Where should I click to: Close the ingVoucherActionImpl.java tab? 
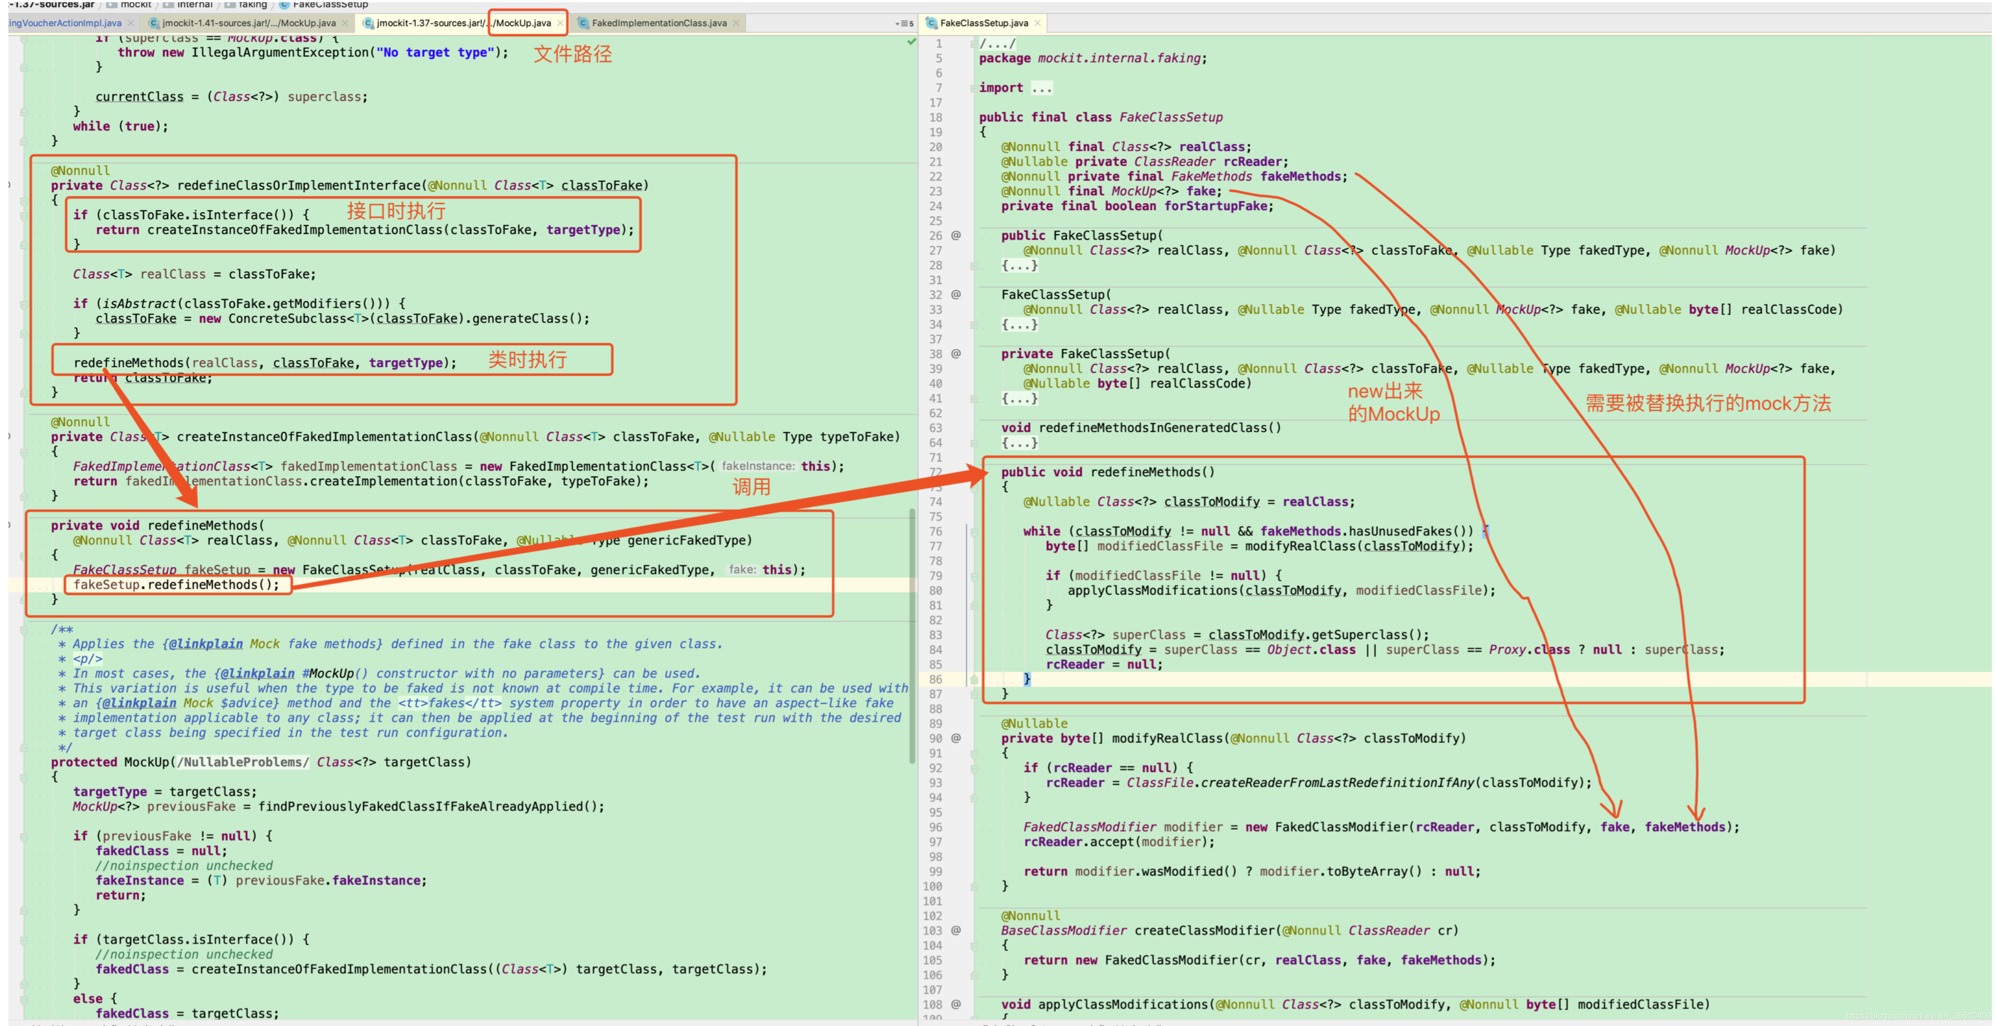(x=130, y=24)
